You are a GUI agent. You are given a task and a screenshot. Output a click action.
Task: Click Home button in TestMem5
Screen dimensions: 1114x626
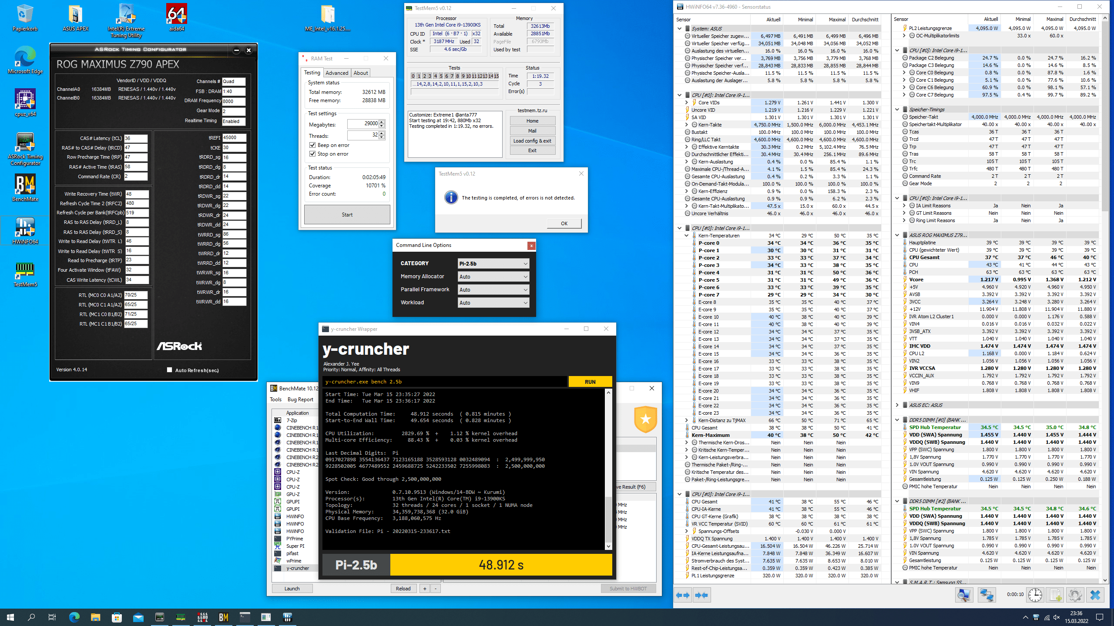[532, 121]
